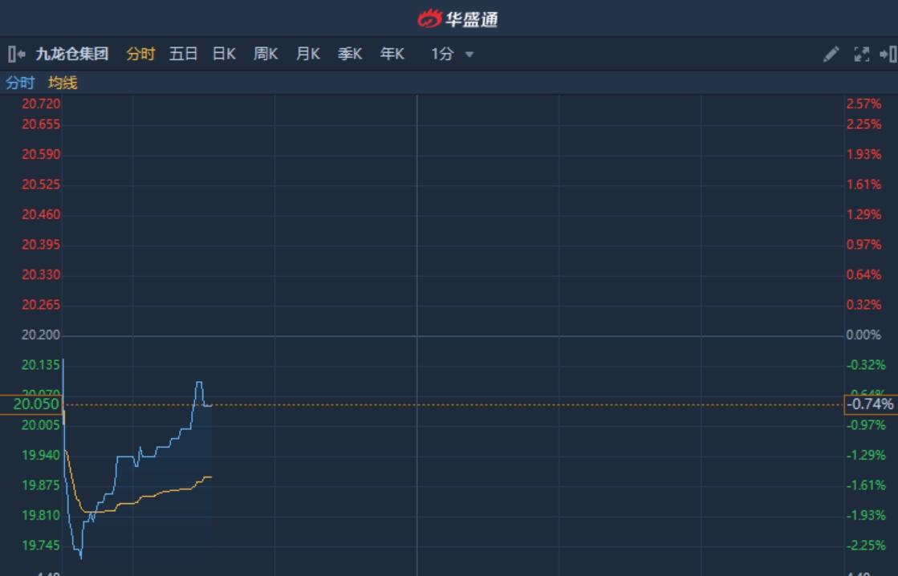The image size is (898, 576).
Task: Select the 分时 intraday tab
Action: tap(141, 55)
